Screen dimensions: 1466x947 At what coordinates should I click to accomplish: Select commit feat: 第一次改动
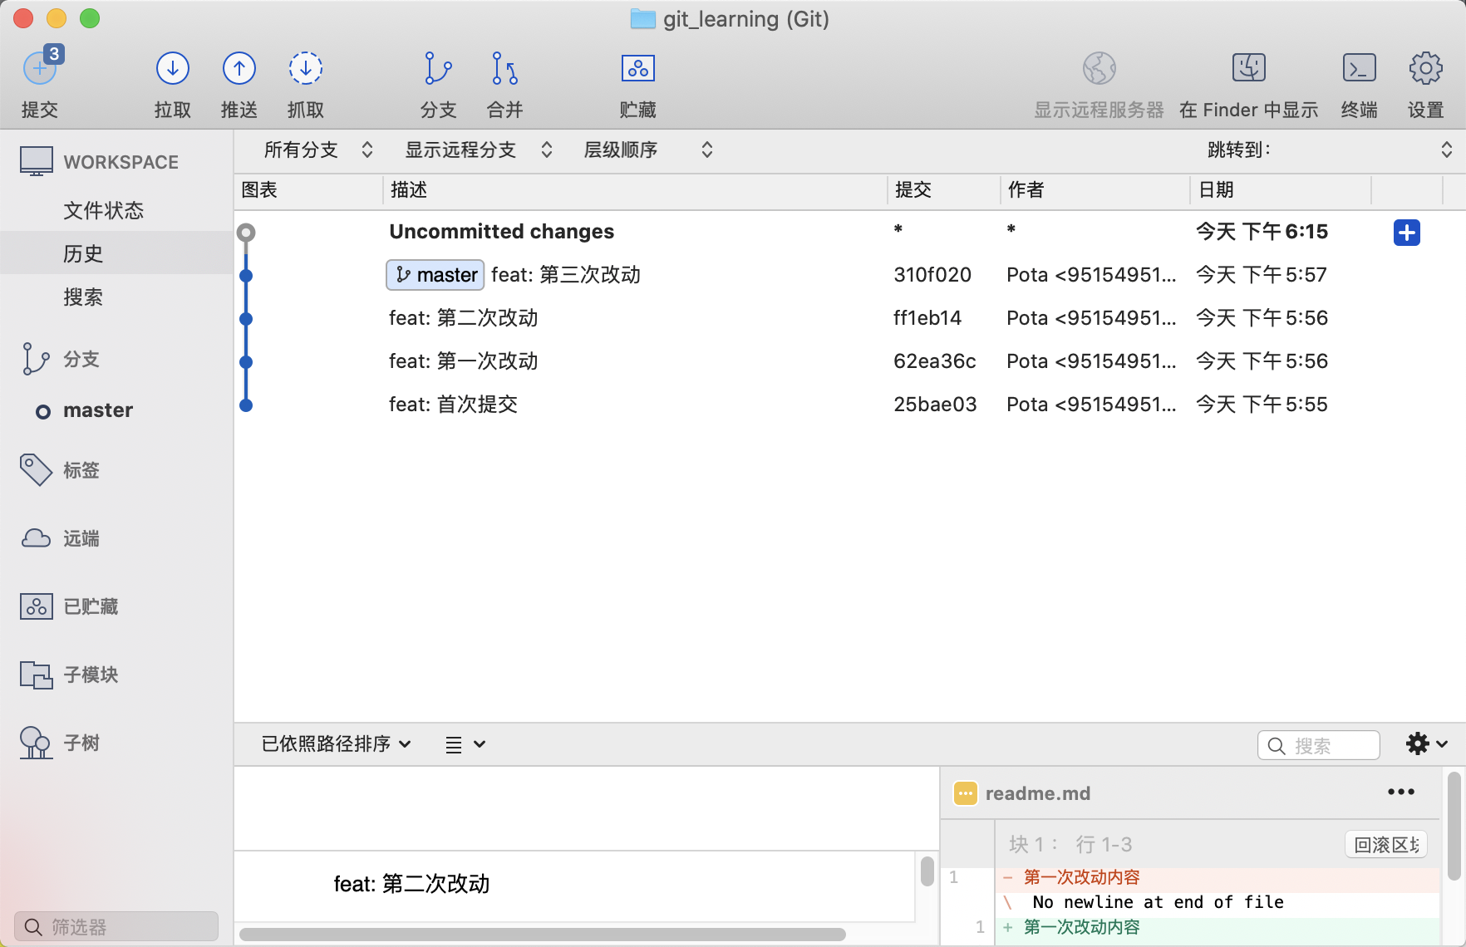[x=849, y=361]
